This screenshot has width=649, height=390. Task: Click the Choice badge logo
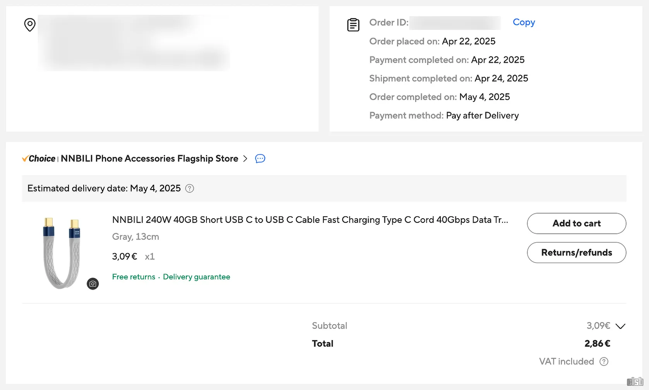39,159
